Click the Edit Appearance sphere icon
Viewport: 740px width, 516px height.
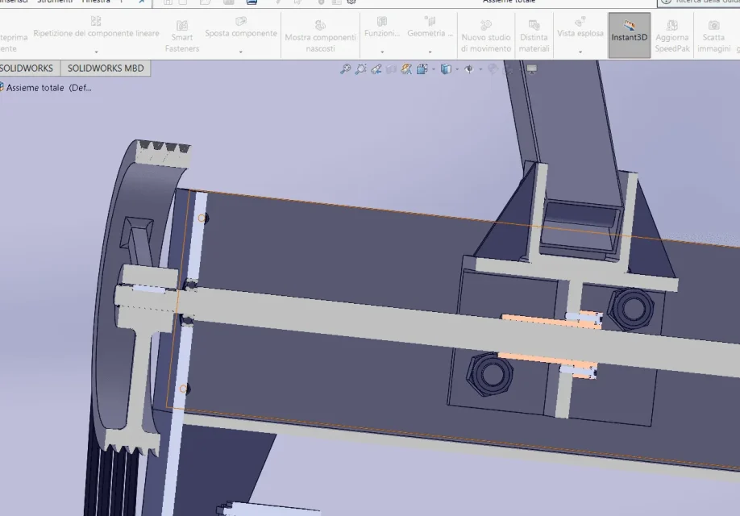tap(493, 69)
